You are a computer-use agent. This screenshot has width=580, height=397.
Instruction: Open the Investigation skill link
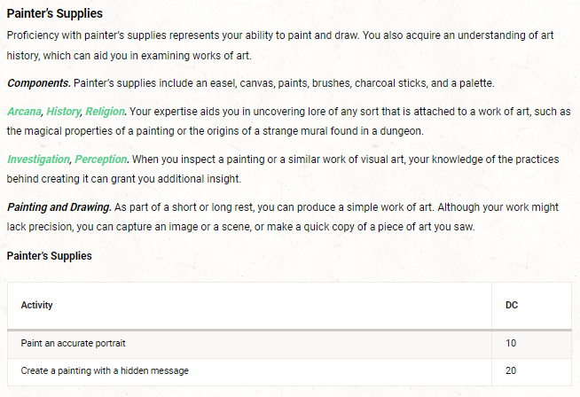click(37, 159)
